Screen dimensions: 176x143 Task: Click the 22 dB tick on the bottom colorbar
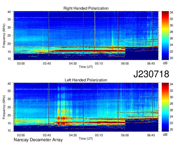171,123
